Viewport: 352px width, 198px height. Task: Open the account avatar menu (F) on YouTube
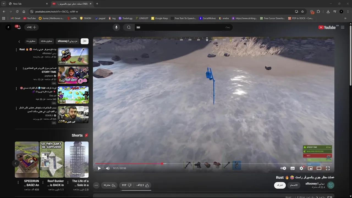(x=9, y=27)
